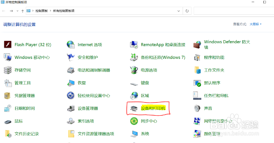
Task: Open the 默认程序 icon
Action: tap(197, 83)
